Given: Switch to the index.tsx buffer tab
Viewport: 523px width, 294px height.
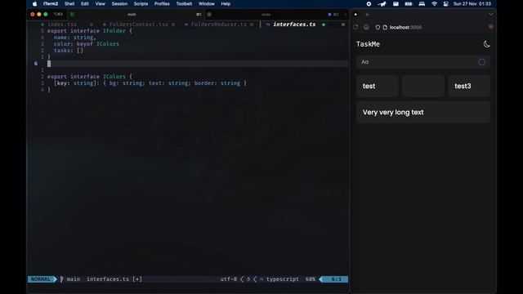Looking at the screenshot, I should (x=62, y=24).
